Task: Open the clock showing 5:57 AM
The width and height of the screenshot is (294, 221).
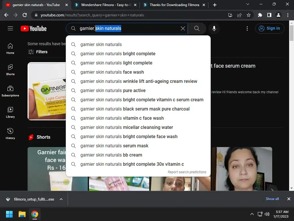Action: (x=281, y=214)
